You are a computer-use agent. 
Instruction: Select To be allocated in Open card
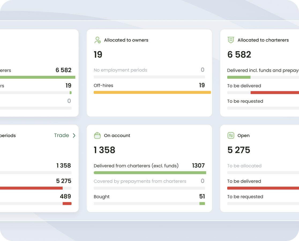pyautogui.click(x=244, y=166)
